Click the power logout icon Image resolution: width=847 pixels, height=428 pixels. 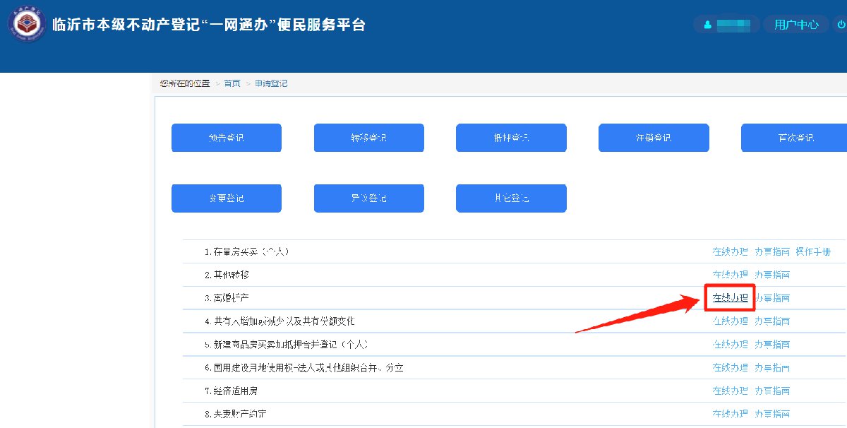point(841,25)
